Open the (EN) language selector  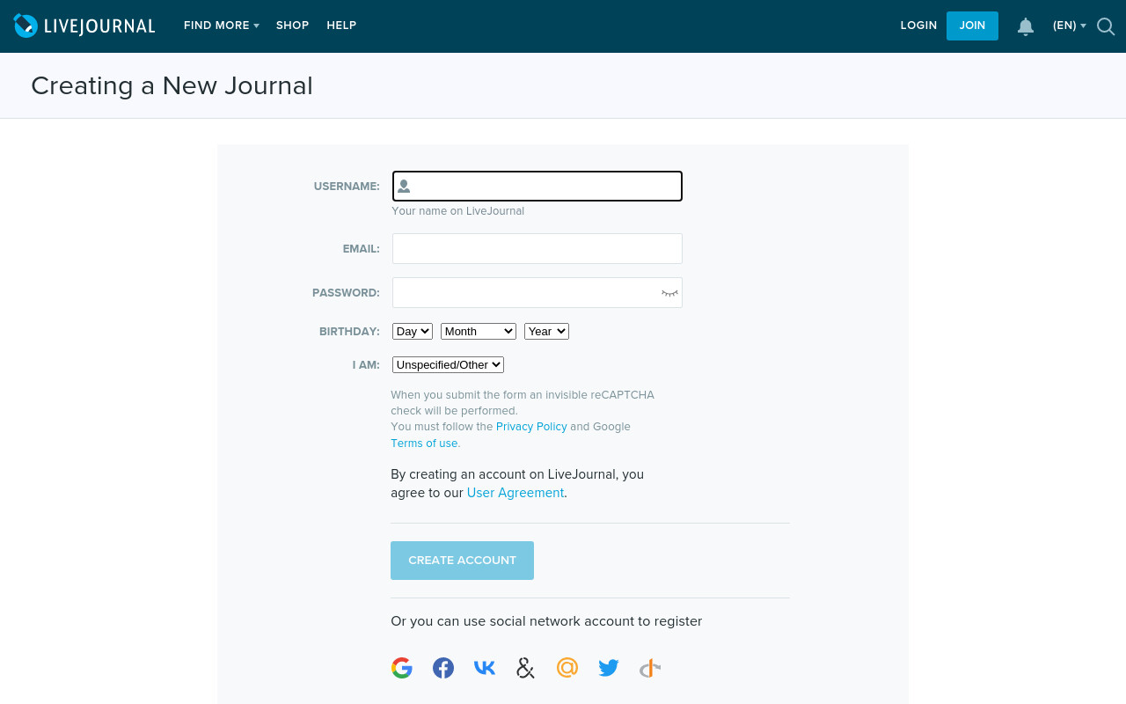pyautogui.click(x=1069, y=26)
